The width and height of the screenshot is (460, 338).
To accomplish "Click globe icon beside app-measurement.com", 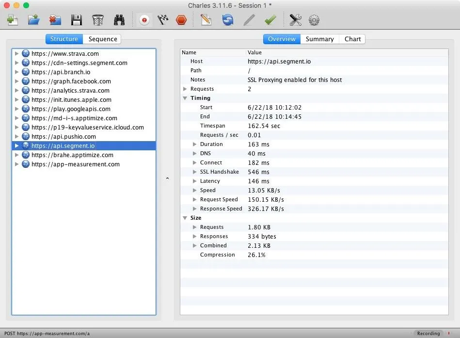I will click(x=26, y=164).
